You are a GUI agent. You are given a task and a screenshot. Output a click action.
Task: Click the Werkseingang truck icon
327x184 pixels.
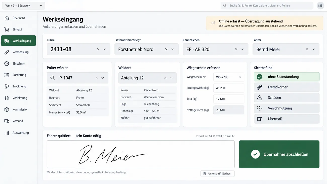point(7,41)
